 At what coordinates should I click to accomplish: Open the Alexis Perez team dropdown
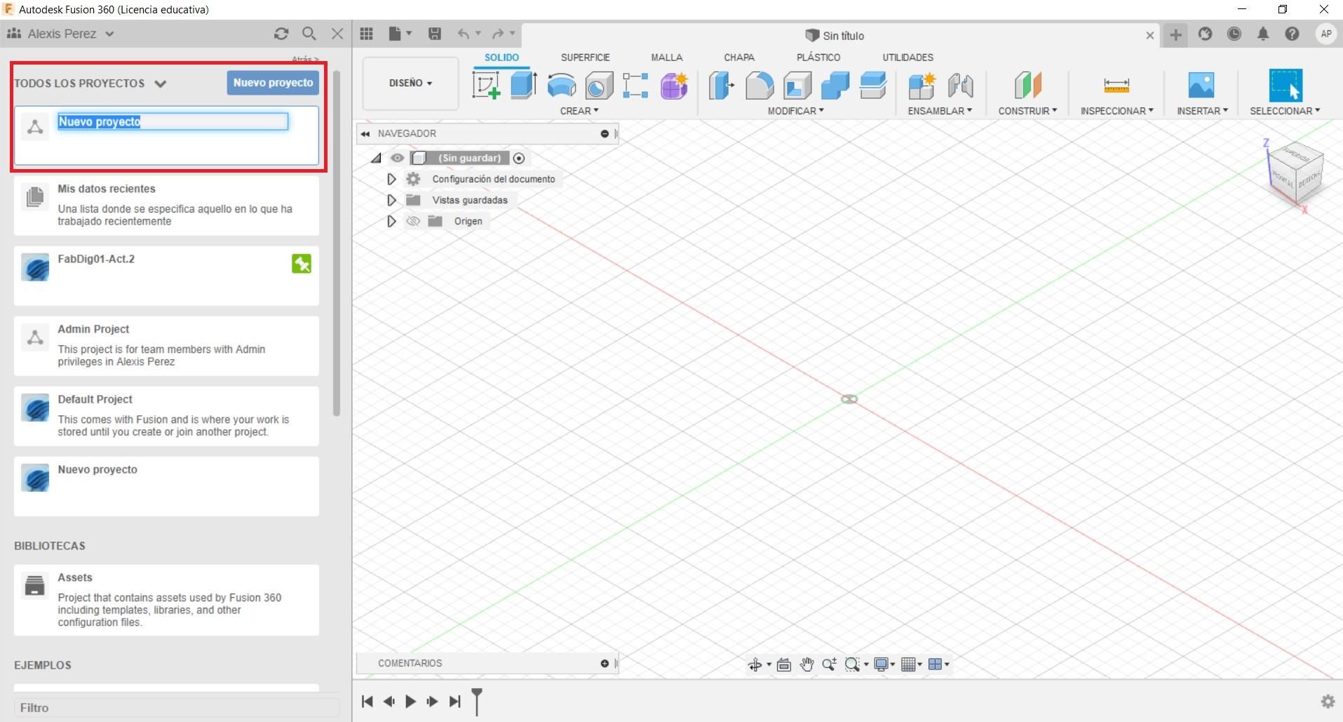60,34
